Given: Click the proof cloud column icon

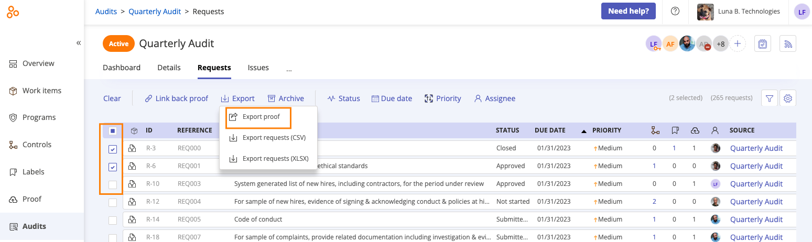Looking at the screenshot, I should (x=695, y=130).
